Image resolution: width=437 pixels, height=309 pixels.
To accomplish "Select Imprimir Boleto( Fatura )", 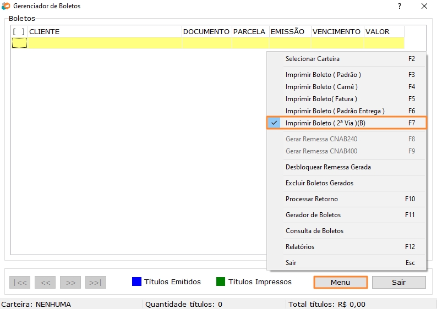I will (346, 99).
